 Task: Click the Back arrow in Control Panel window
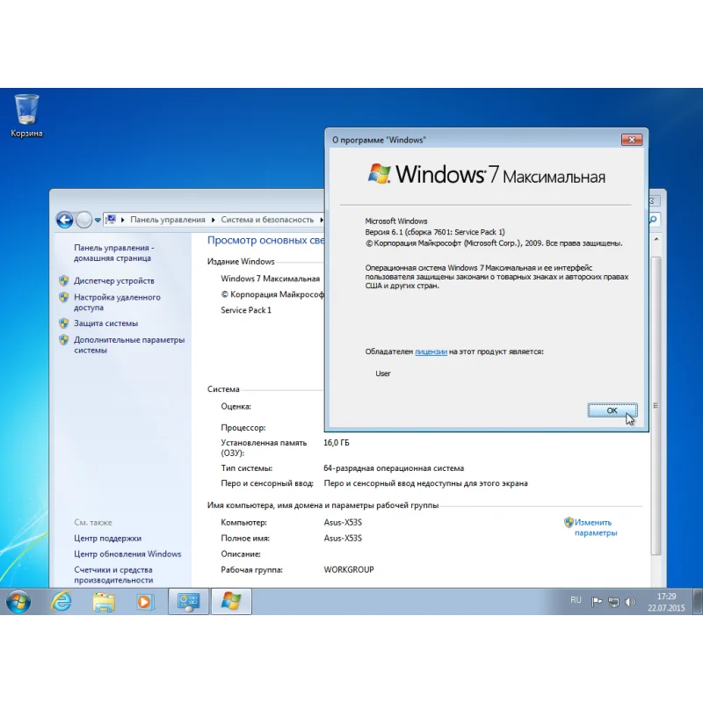64,220
